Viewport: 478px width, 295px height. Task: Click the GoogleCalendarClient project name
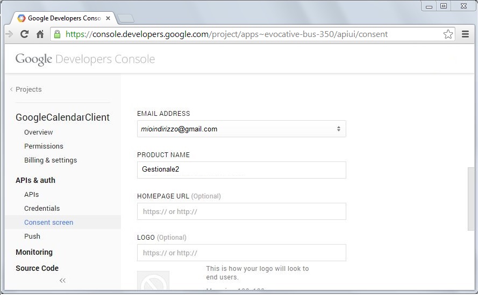[62, 117]
